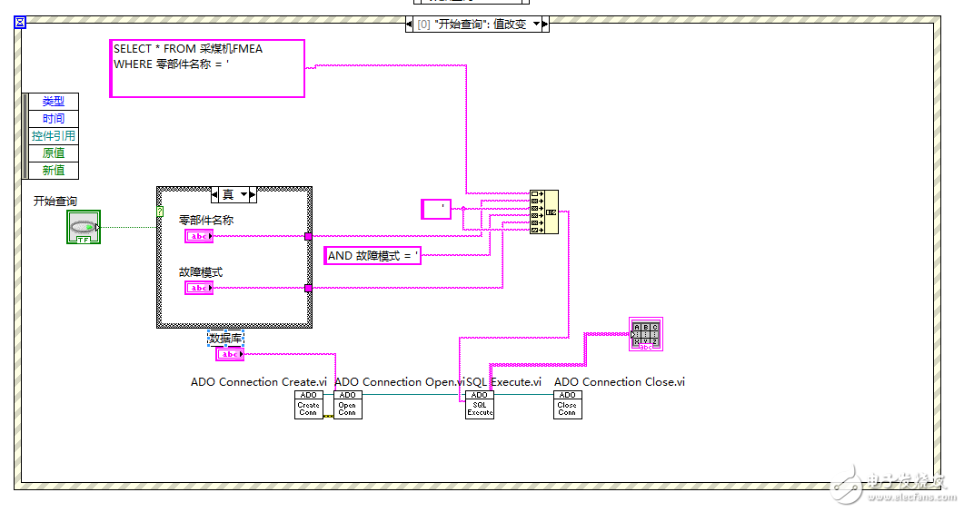Click the 故障模式 label inside case structure
Image resolution: width=964 pixels, height=512 pixels.
tap(201, 272)
